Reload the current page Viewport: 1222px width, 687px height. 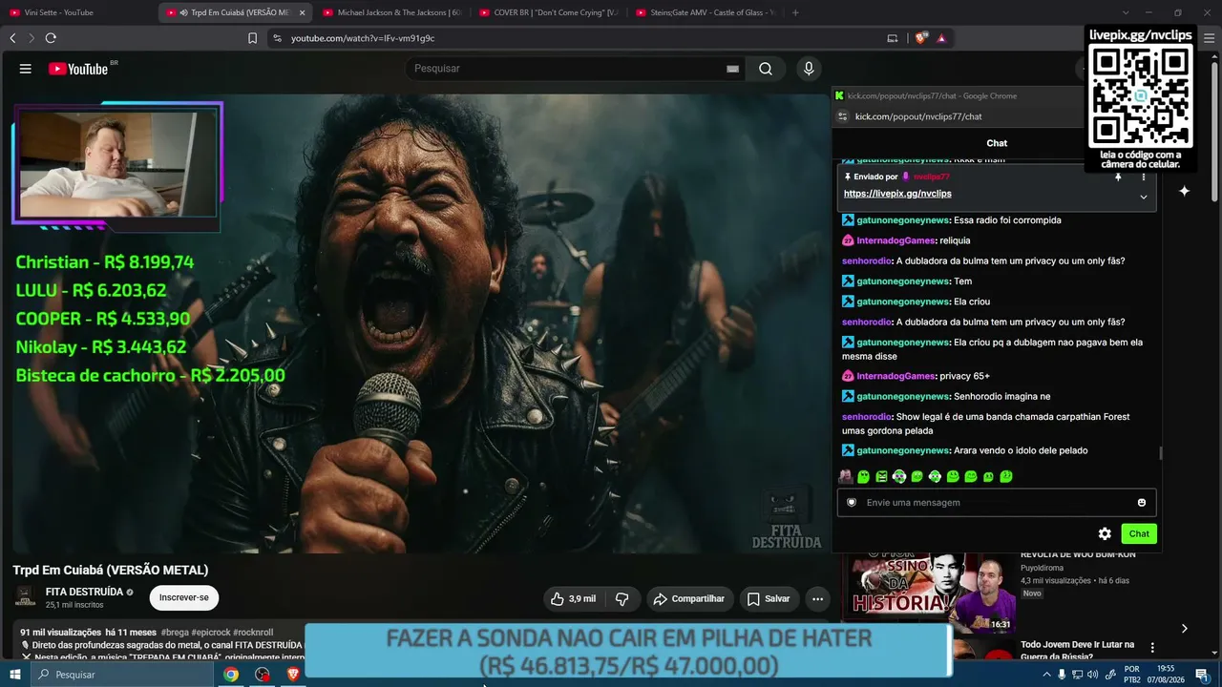pyautogui.click(x=51, y=38)
